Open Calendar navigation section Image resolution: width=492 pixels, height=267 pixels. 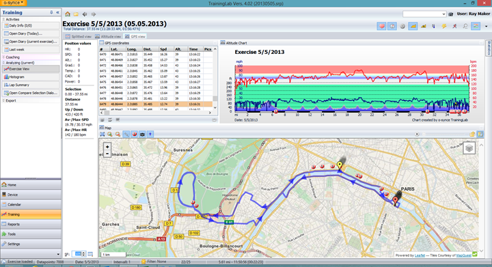[31, 205]
